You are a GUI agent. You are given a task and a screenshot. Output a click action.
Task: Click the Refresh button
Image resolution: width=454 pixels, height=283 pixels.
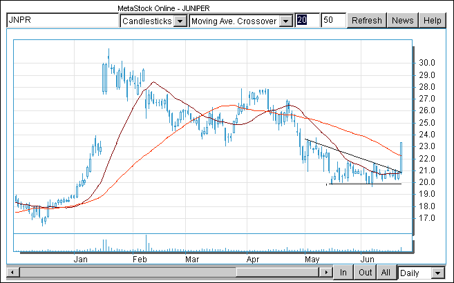(366, 21)
